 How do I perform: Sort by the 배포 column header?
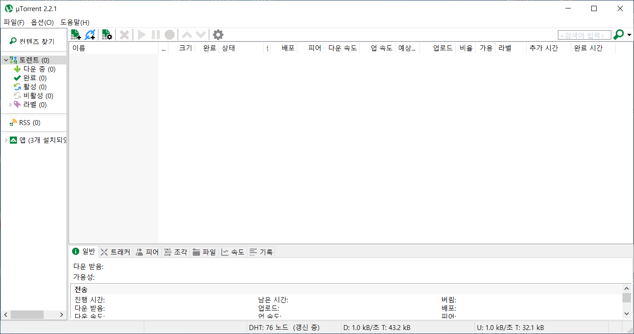pos(284,48)
